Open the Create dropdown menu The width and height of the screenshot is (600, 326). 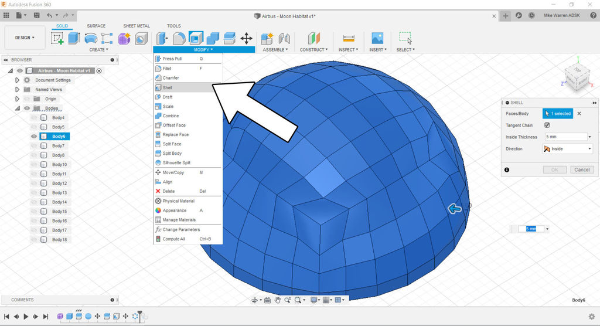click(98, 50)
